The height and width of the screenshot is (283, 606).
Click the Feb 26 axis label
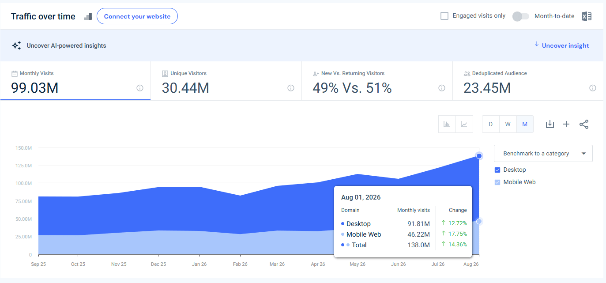(x=240, y=264)
